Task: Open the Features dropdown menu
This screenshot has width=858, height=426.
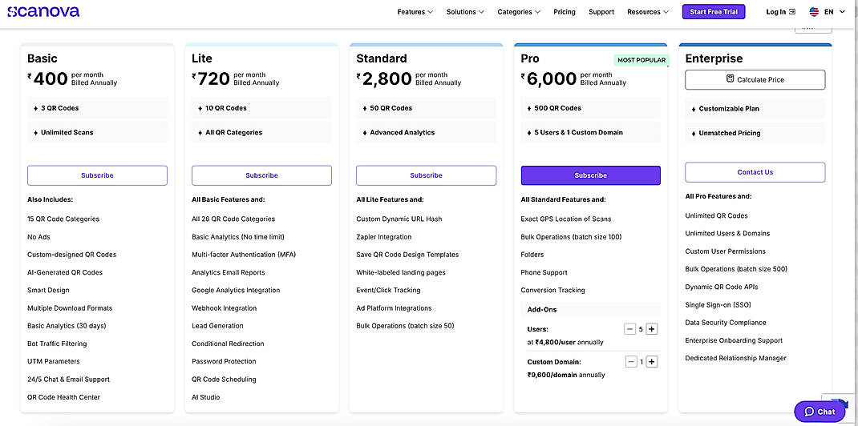Action: tap(415, 11)
